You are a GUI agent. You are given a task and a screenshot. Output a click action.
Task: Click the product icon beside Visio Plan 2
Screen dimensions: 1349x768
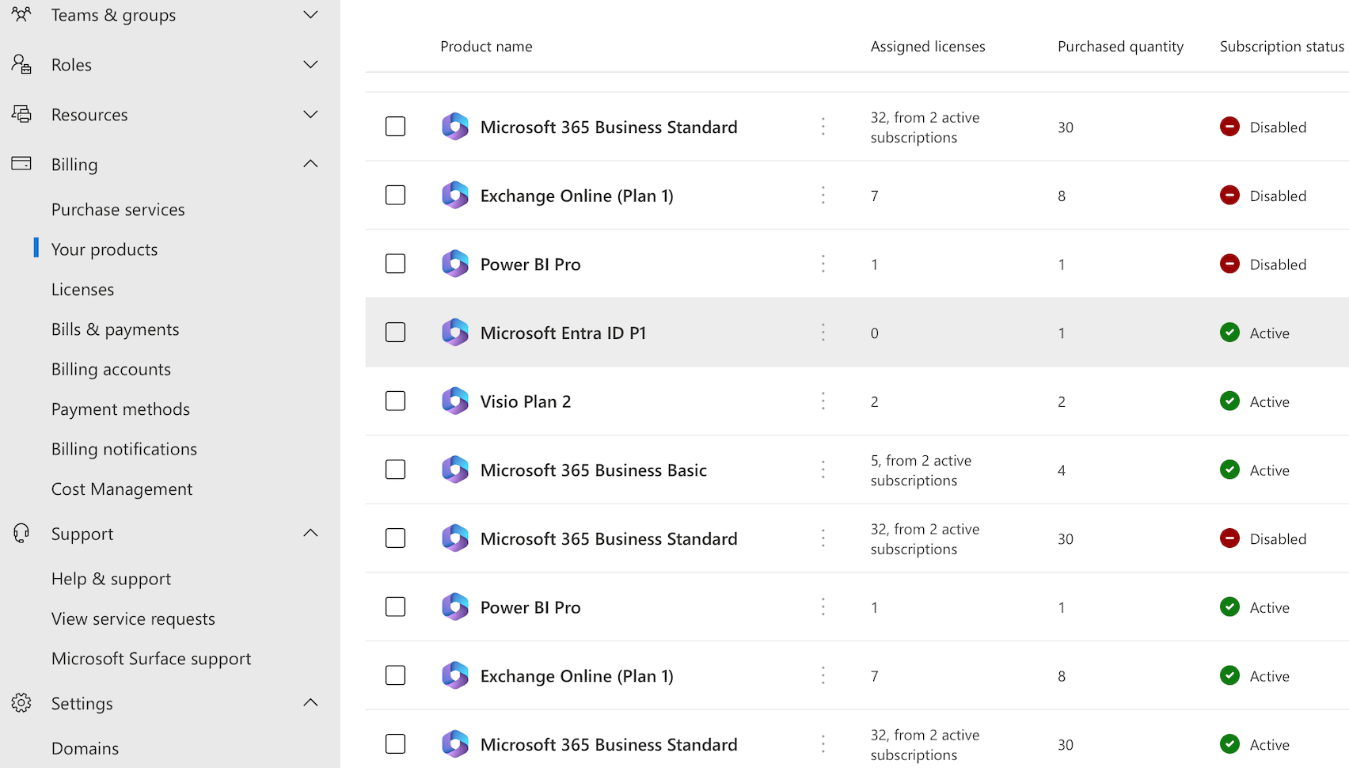point(455,401)
